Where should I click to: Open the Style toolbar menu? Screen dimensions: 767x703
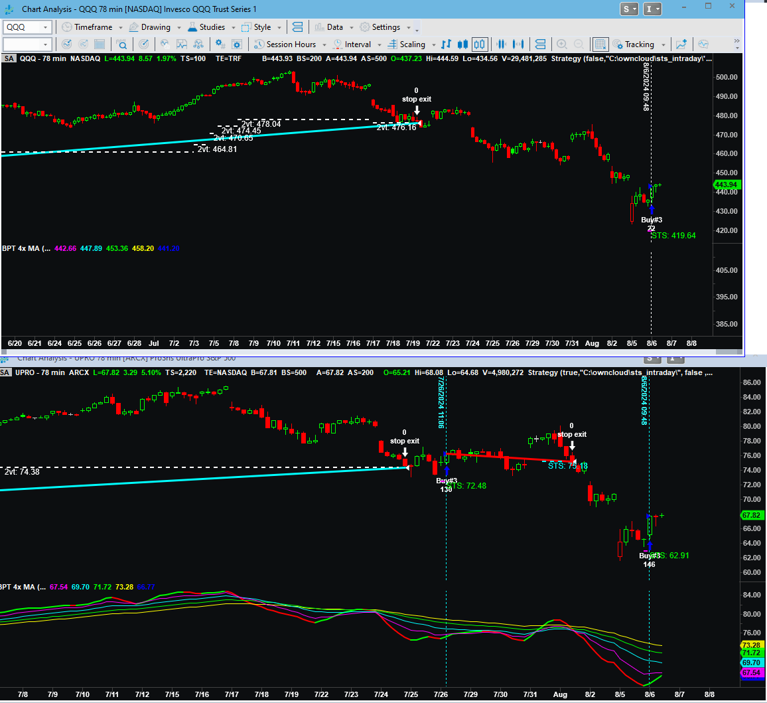[x=256, y=27]
